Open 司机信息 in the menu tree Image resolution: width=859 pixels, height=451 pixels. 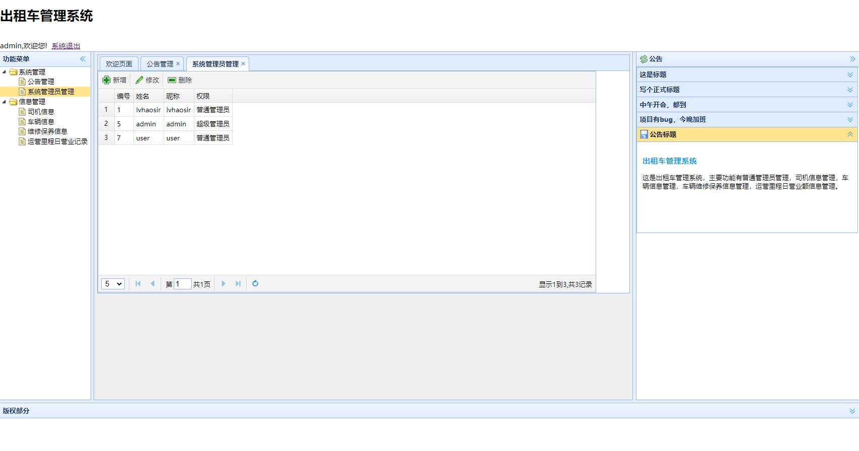point(41,112)
